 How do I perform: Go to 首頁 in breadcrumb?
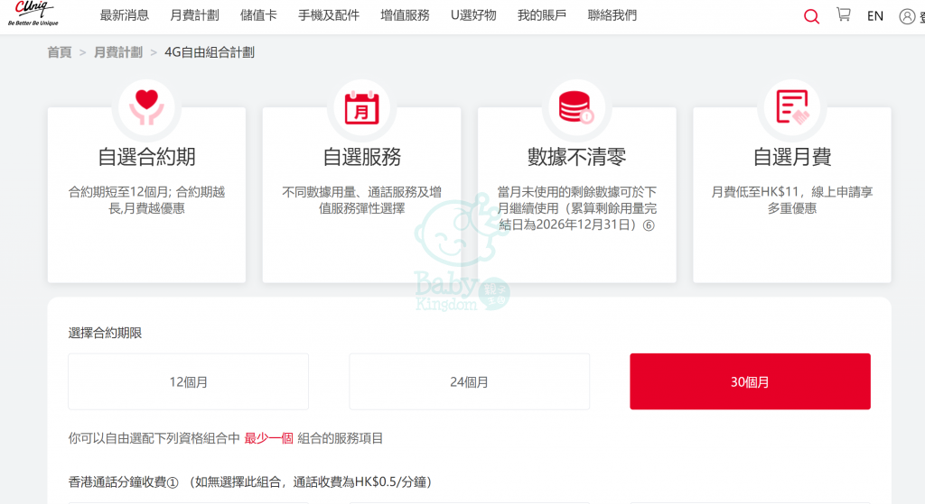(59, 52)
